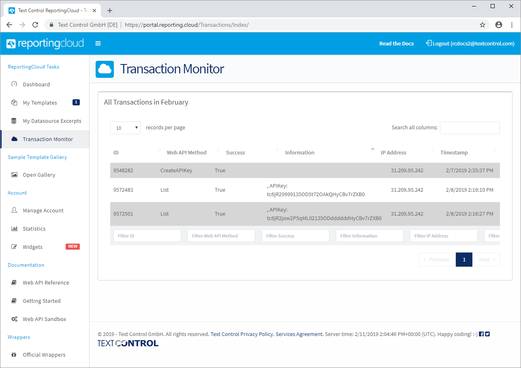Open the Twitter icon in footer
Image resolution: width=521 pixels, height=368 pixels.
[x=487, y=334]
